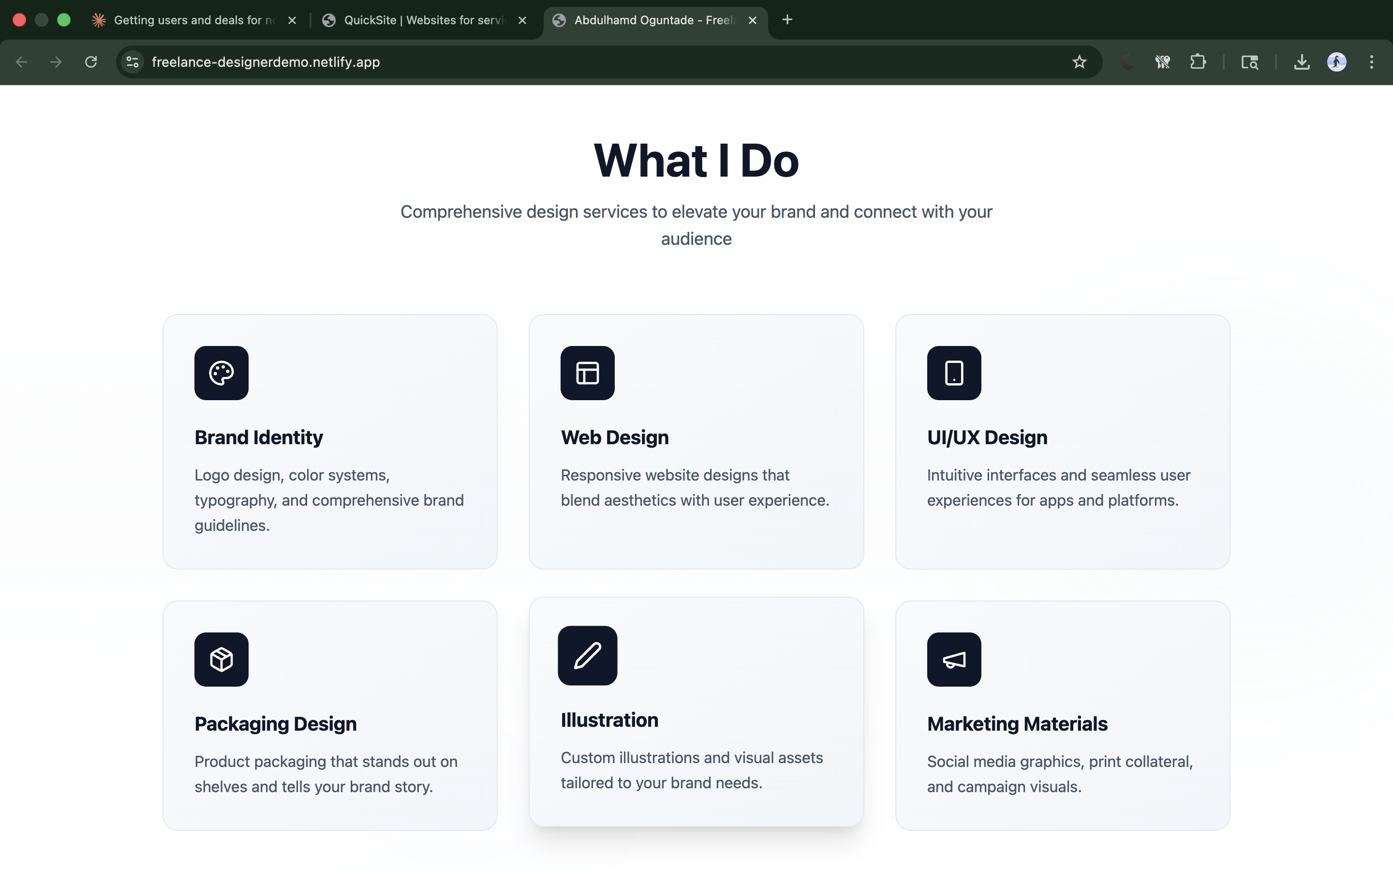Screen dimensions: 1393x871
Task: Open the downloads icon in toolbar
Action: (x=1302, y=61)
